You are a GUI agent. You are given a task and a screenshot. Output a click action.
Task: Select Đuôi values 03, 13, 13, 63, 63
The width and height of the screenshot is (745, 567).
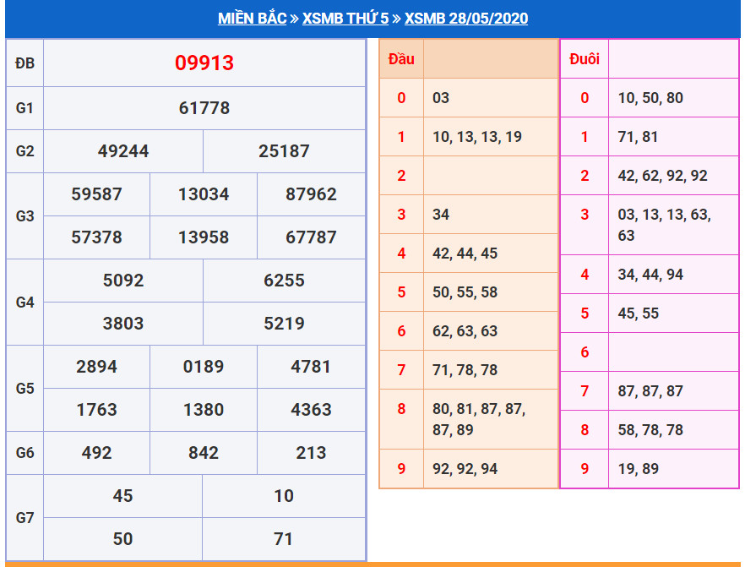point(664,225)
